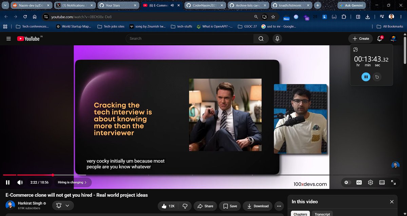Viewport: 407px width, 216px height.
Task: Dislike this video
Action: [185, 206]
